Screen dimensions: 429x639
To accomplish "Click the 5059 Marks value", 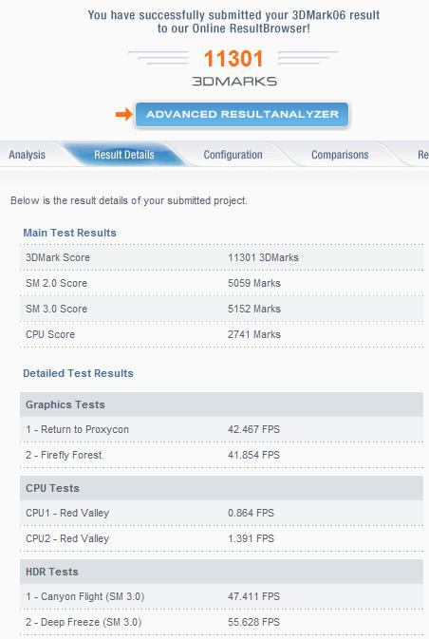I will pyautogui.click(x=254, y=283).
